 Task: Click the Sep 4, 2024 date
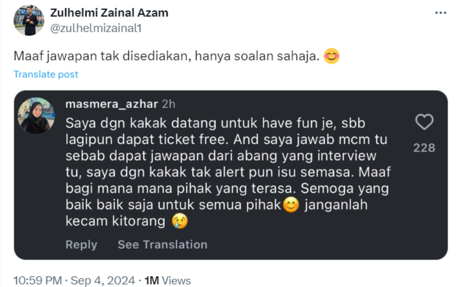(x=103, y=281)
